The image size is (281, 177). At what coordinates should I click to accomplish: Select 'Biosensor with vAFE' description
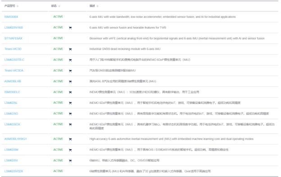tap(177, 38)
